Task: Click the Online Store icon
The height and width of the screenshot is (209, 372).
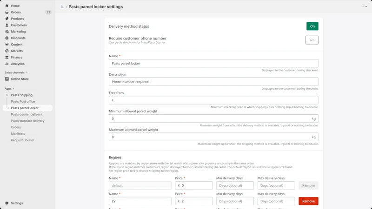Action: pos(7,79)
